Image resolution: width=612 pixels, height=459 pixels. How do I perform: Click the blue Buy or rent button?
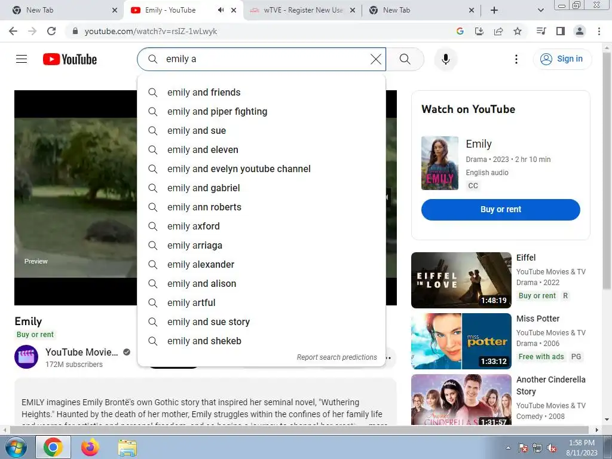[x=501, y=210]
